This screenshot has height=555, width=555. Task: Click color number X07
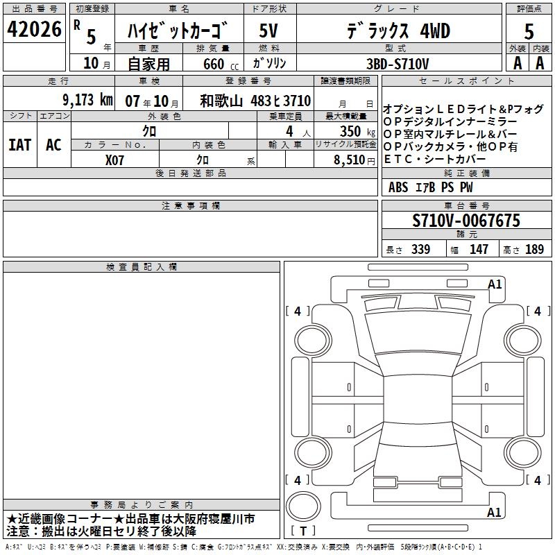(114, 160)
